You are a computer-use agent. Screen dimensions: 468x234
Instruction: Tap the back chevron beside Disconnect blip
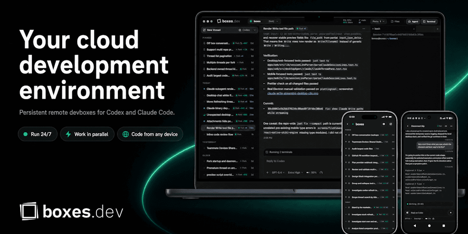pos(407,126)
